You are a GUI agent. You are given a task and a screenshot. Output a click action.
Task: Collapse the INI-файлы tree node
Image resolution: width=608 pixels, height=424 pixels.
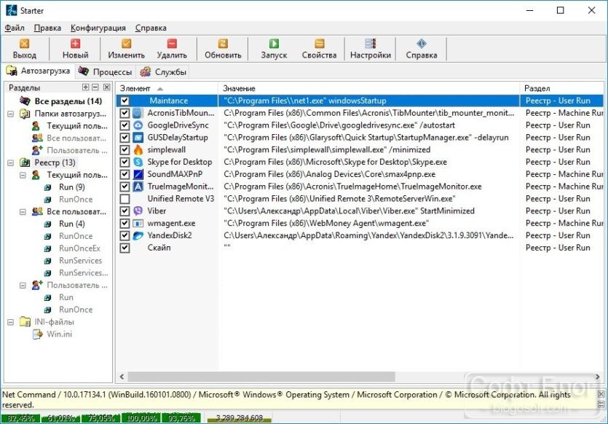tap(11, 322)
